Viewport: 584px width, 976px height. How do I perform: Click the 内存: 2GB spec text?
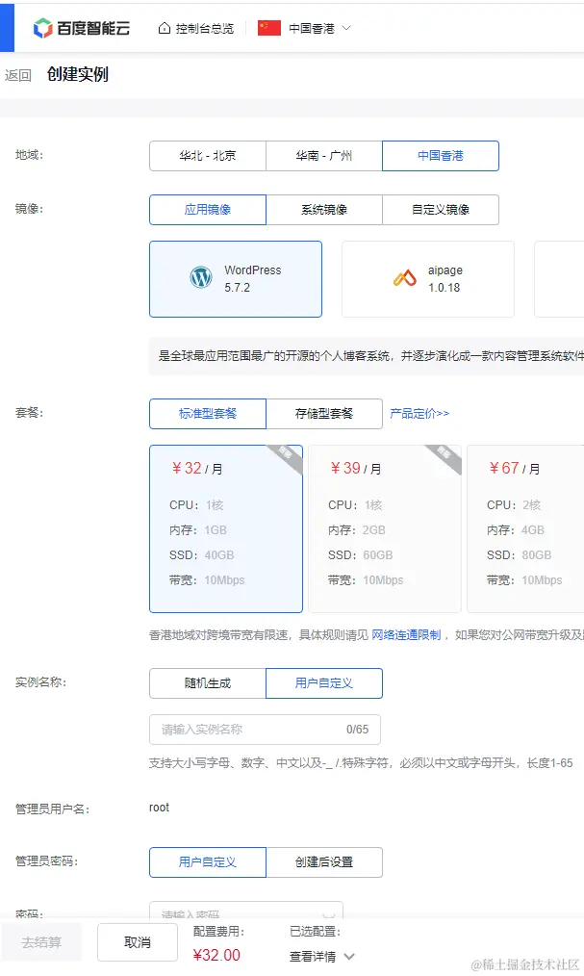click(357, 530)
